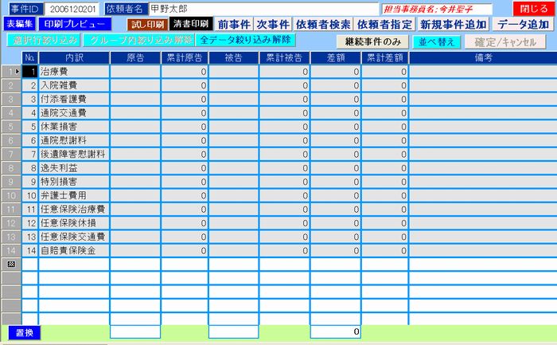Select the row header for row 1
The image size is (557, 345).
[10, 72]
